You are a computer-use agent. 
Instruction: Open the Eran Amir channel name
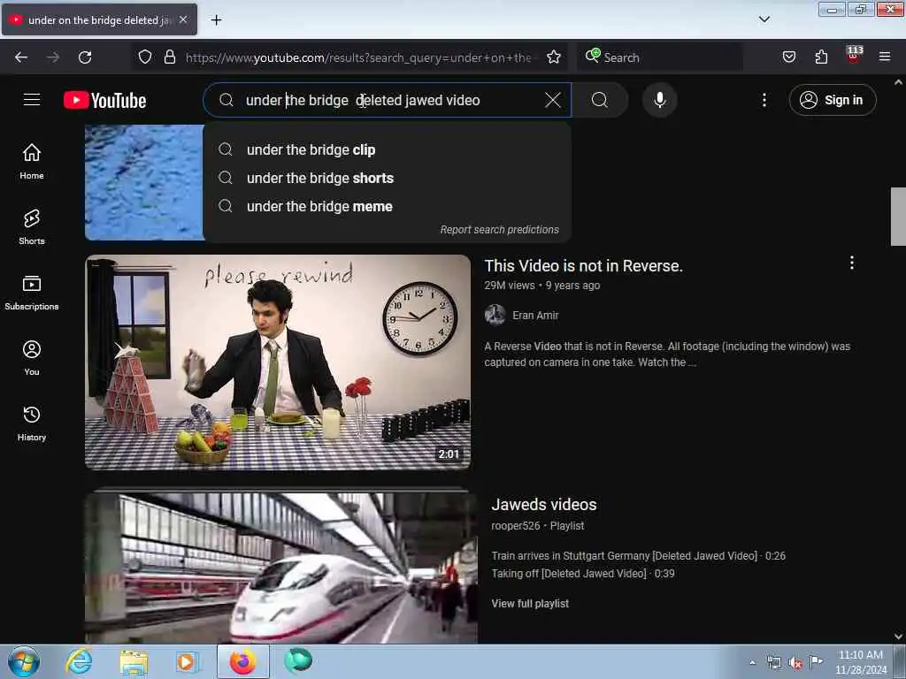click(535, 316)
